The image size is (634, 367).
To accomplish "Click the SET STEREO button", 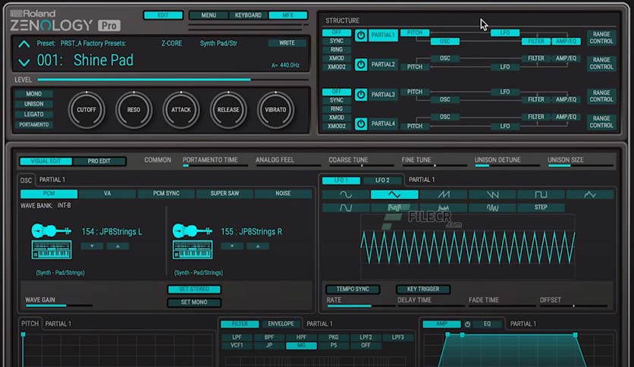I will click(x=194, y=289).
